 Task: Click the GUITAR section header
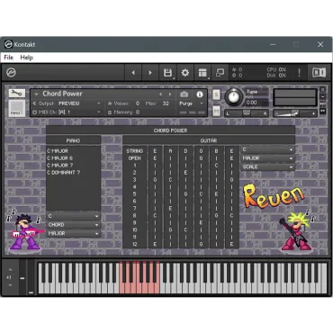pyautogui.click(x=209, y=140)
